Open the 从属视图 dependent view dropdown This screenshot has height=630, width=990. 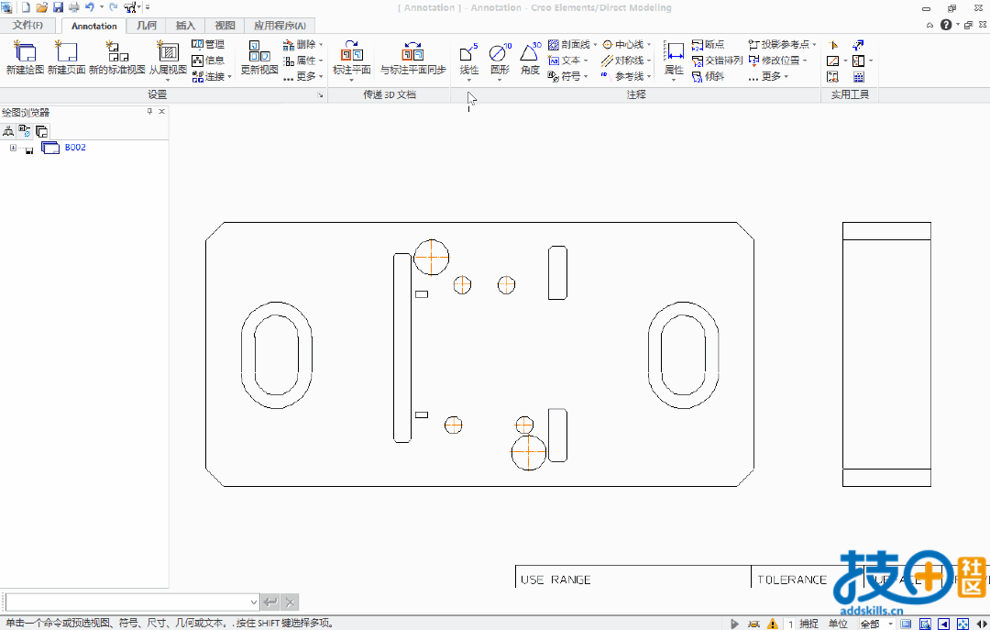[168, 80]
